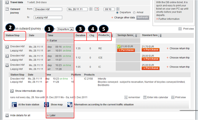Purchase the 21,70 EUR standard fare
Screen dimensions: 198x120
pyautogui.click(x=151, y=50)
